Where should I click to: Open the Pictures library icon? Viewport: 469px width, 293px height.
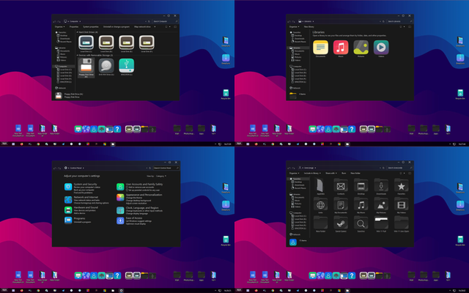(361, 47)
